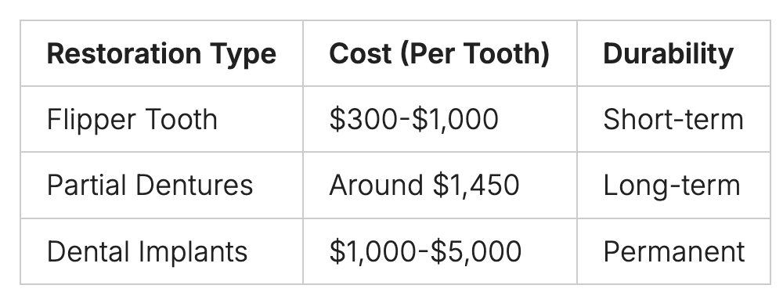Select the Long-term durability cell

[x=673, y=186]
